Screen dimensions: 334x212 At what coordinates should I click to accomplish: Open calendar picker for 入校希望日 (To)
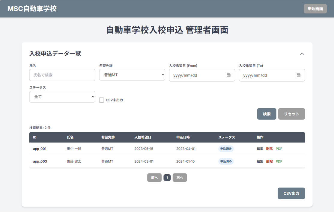[298, 75]
